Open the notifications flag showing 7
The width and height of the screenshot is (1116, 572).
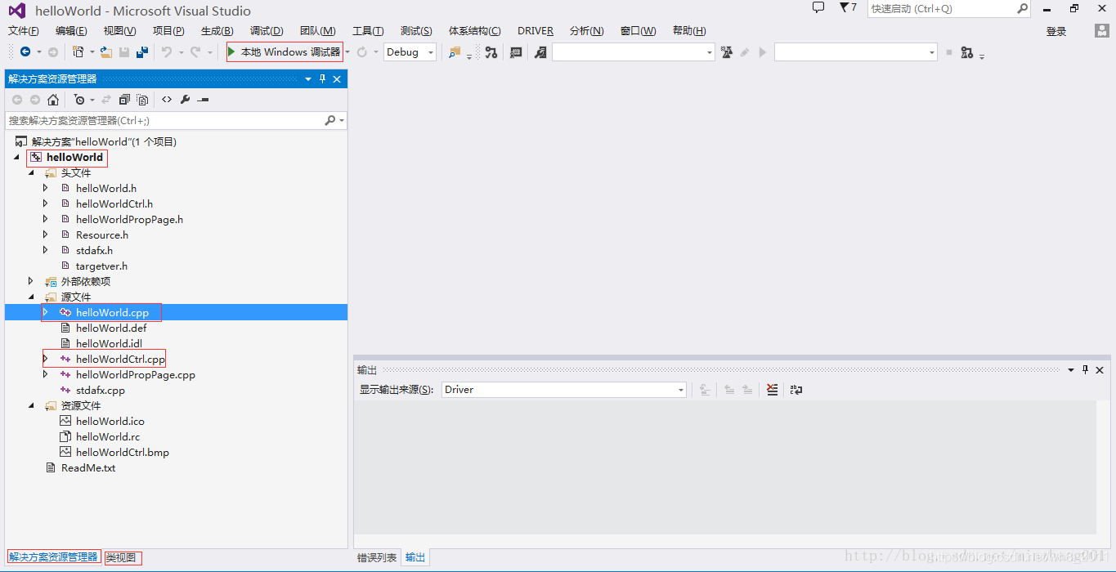coord(849,7)
